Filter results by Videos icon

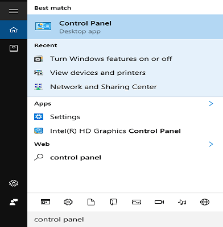coord(159,202)
